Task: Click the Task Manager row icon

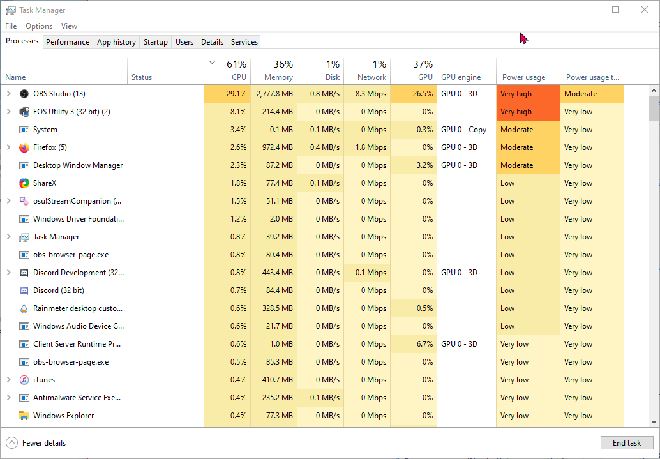Action: point(24,237)
